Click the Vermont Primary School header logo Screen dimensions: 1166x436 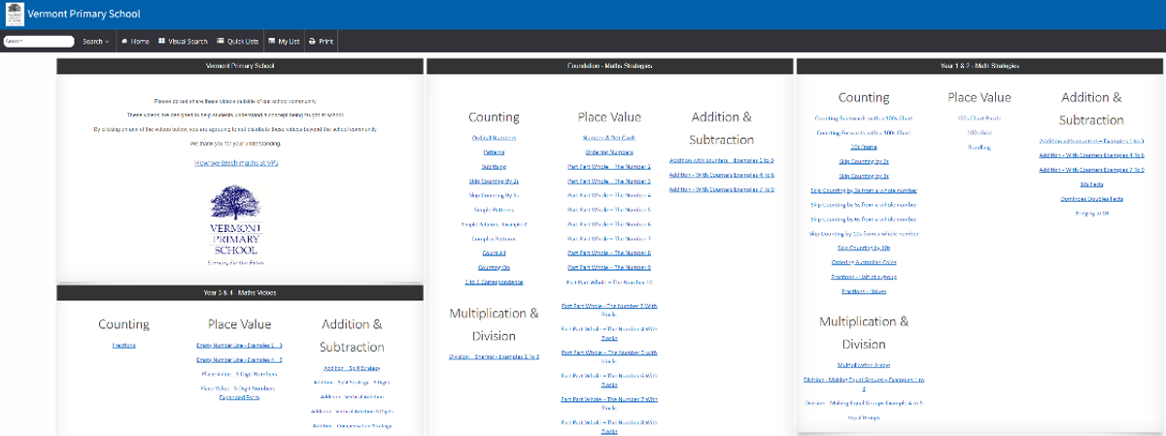14,15
